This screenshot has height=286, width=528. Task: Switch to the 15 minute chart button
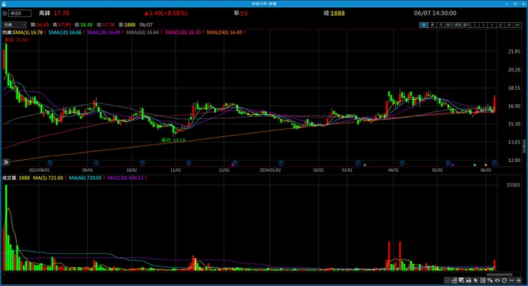tap(500, 25)
